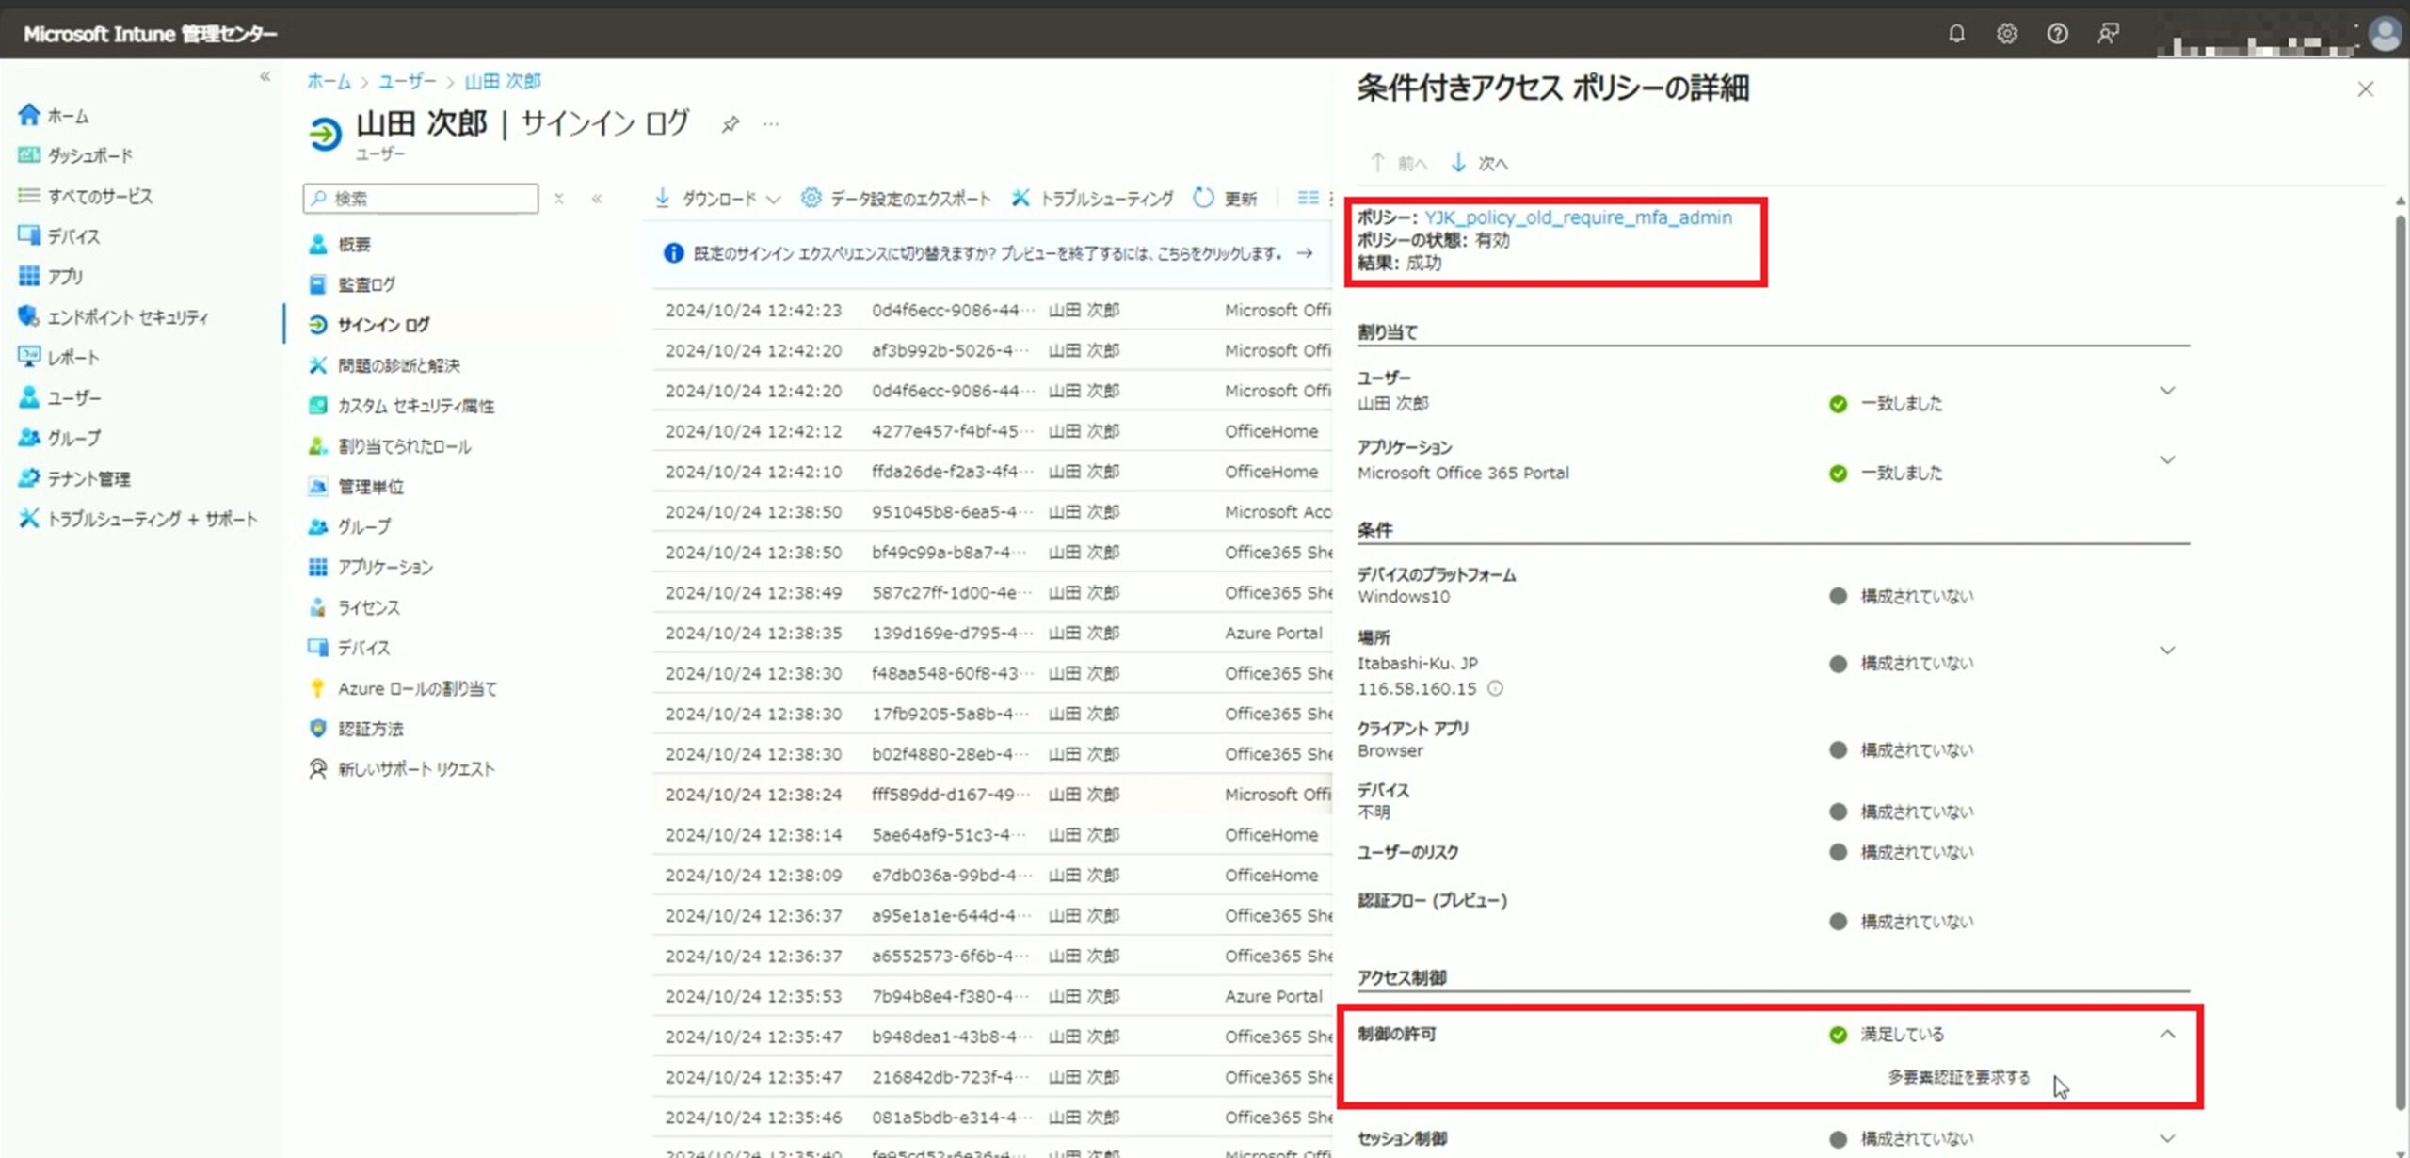This screenshot has height=1158, width=2410.
Task: Expand the ユーザー assignment chevron
Action: [x=2167, y=390]
